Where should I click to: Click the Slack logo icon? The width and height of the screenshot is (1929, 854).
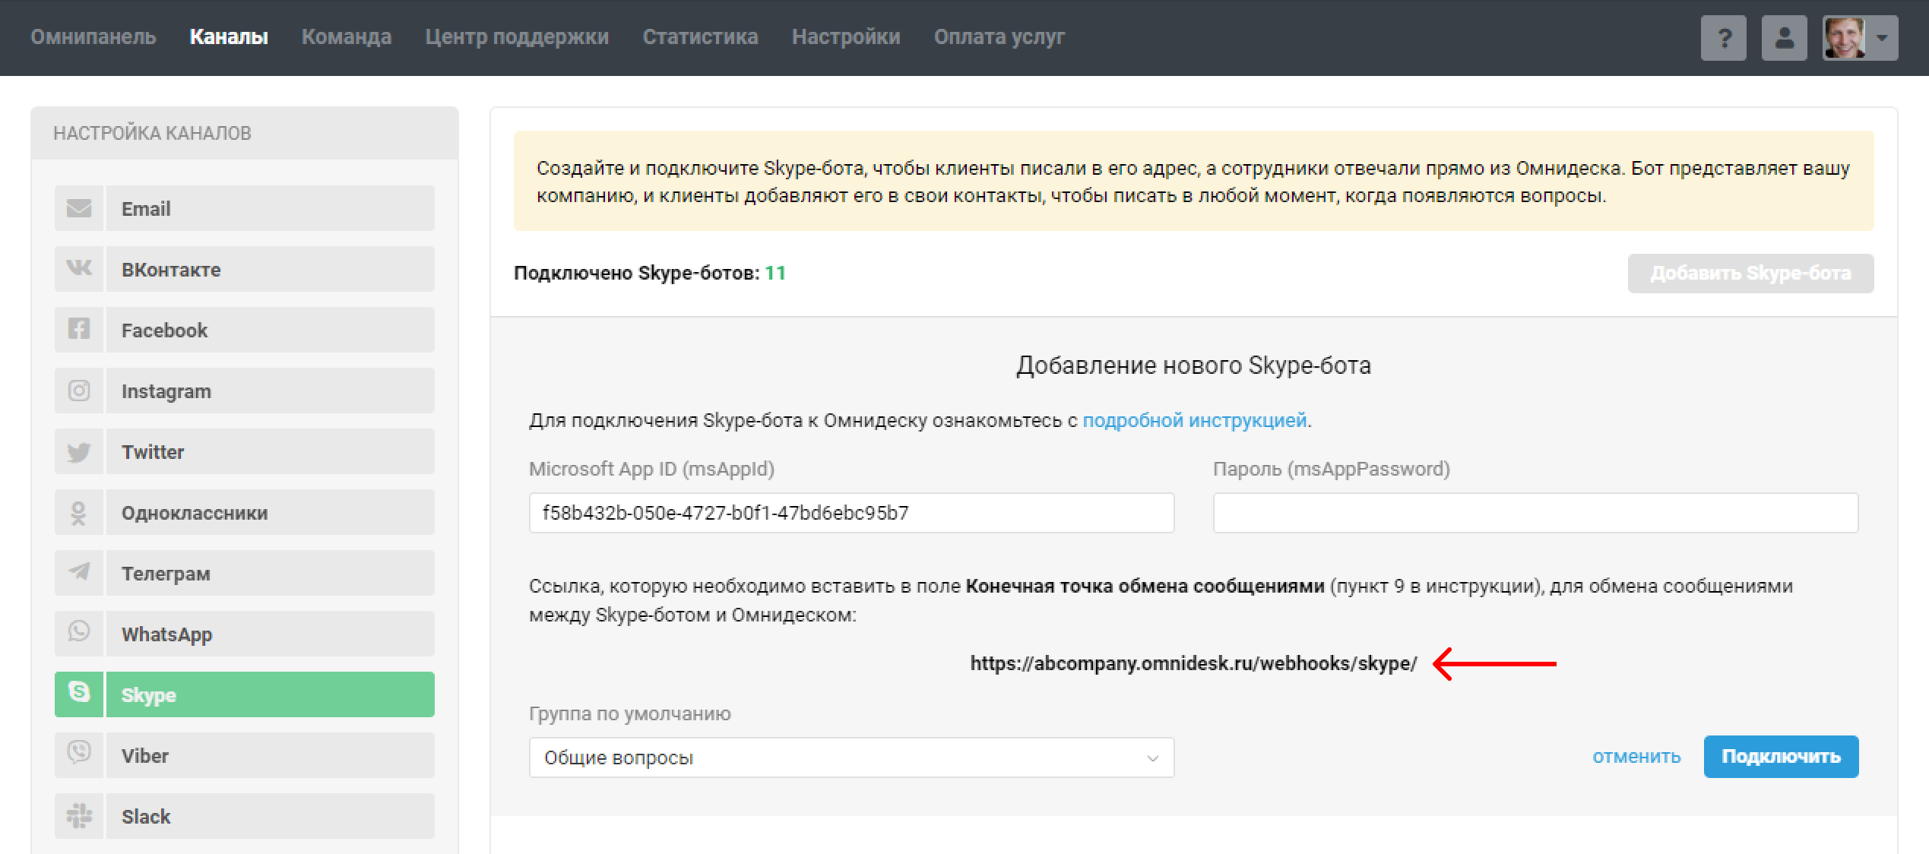point(79,816)
